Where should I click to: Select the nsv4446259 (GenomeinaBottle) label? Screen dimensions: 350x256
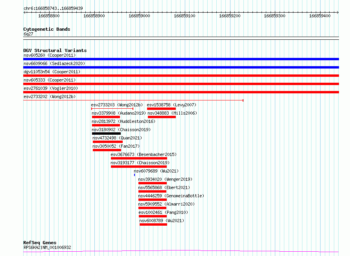tap(171, 196)
